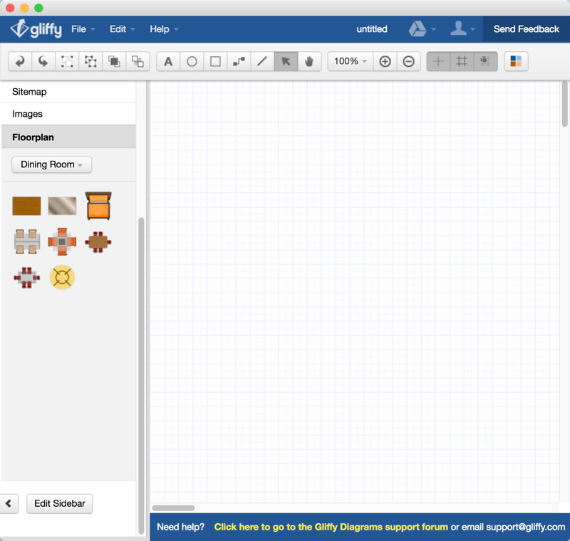Click the untitled document name

click(x=371, y=29)
